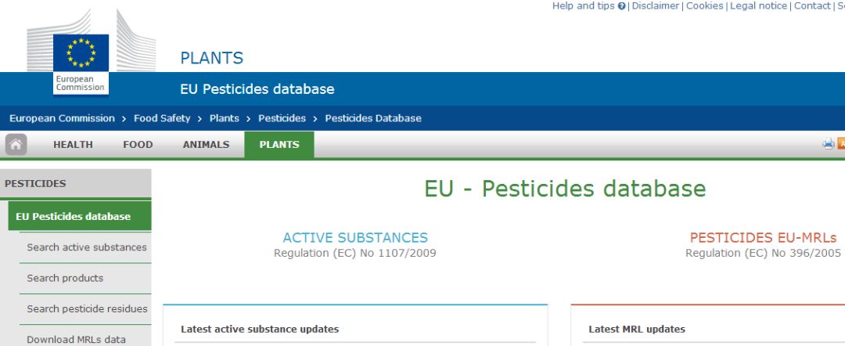Viewport: 845px width, 346px height.
Task: Click European Commission breadcrumb link
Action: (62, 118)
